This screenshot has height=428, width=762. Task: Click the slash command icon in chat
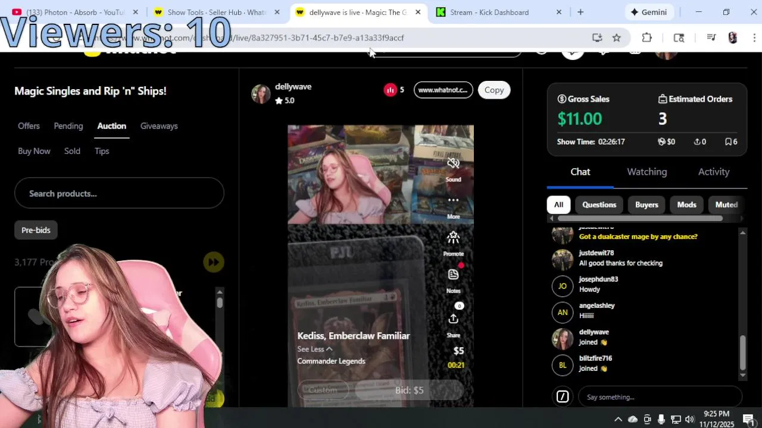pos(563,396)
